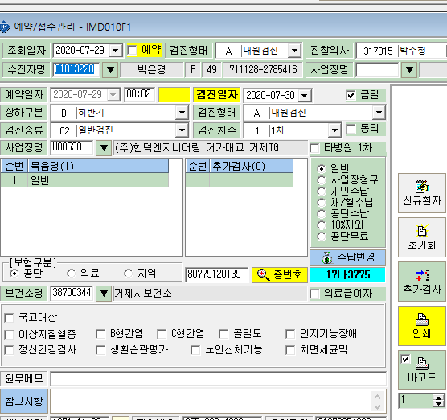Click the 수납변경 money bag button
447x420 pixels.
click(347, 257)
